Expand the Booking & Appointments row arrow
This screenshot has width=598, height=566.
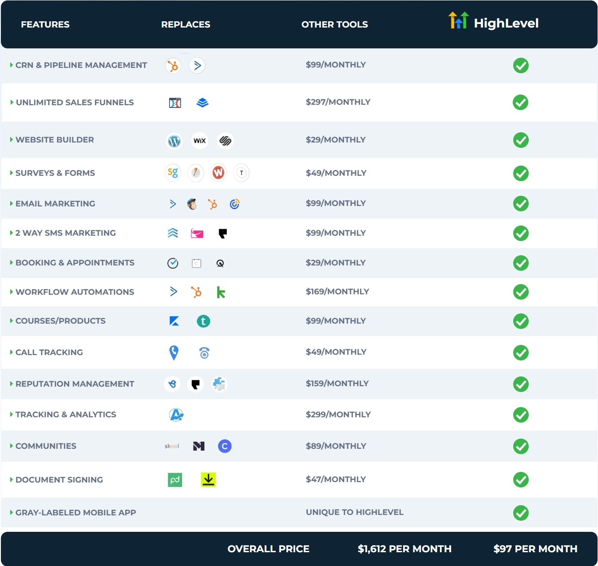pyautogui.click(x=12, y=263)
